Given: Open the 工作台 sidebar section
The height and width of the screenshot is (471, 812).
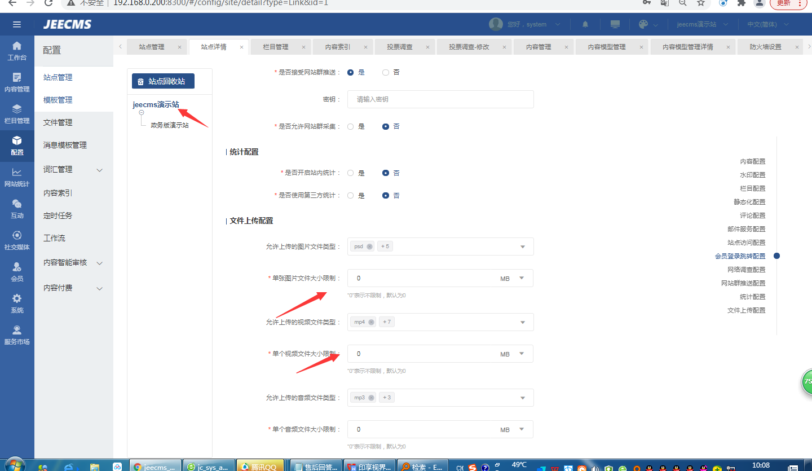Looking at the screenshot, I should click(x=17, y=50).
